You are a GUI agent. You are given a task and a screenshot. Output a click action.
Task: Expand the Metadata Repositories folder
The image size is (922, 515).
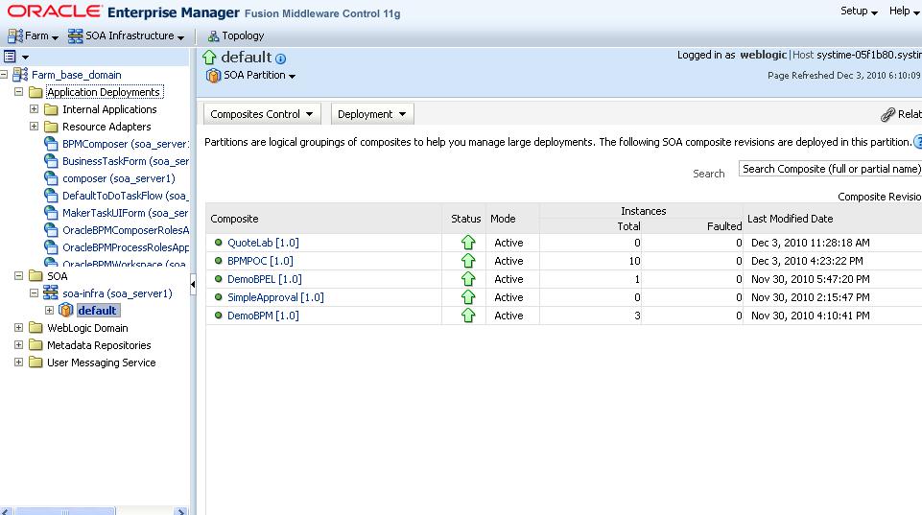tap(19, 344)
